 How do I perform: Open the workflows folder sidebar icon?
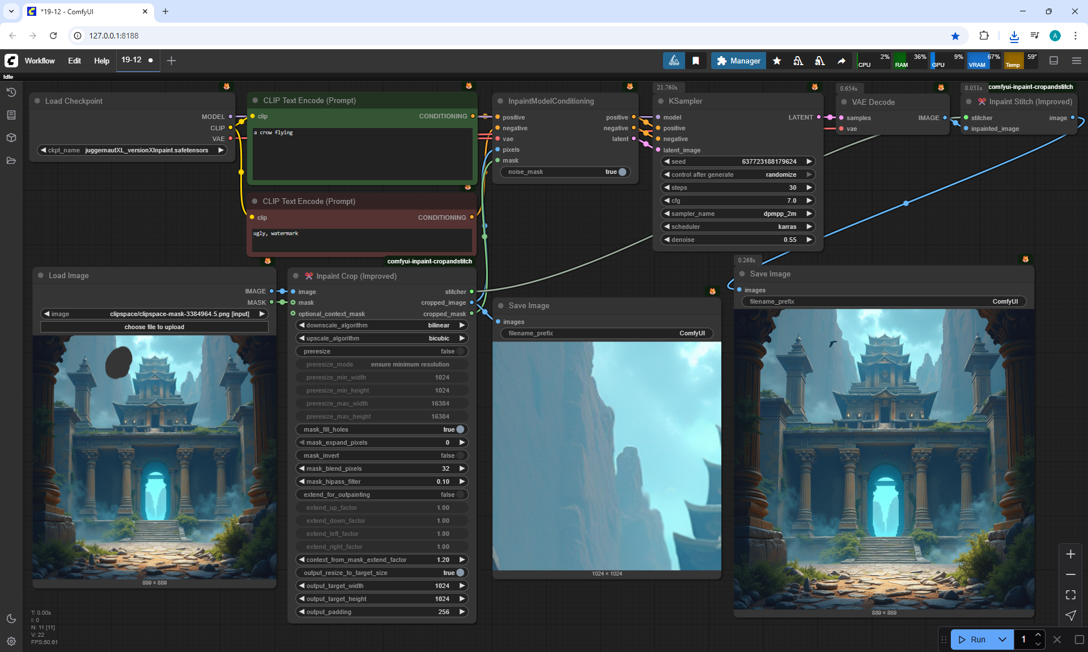point(11,160)
